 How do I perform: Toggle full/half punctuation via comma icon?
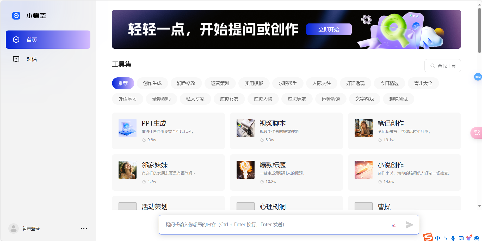[x=445, y=238]
